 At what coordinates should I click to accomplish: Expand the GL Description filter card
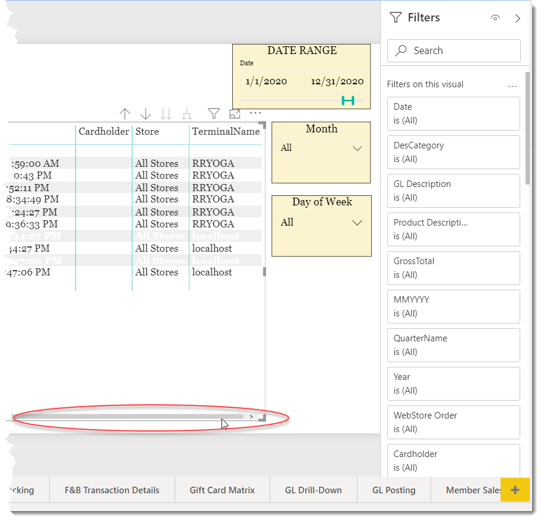pyautogui.click(x=453, y=191)
